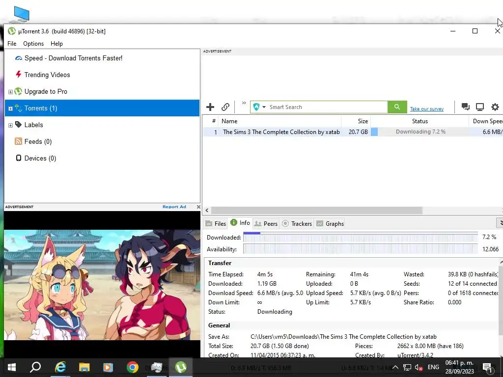The image size is (503, 377).
Task: Collapse detail pane with the double-chevron button
Action: pos(500,222)
